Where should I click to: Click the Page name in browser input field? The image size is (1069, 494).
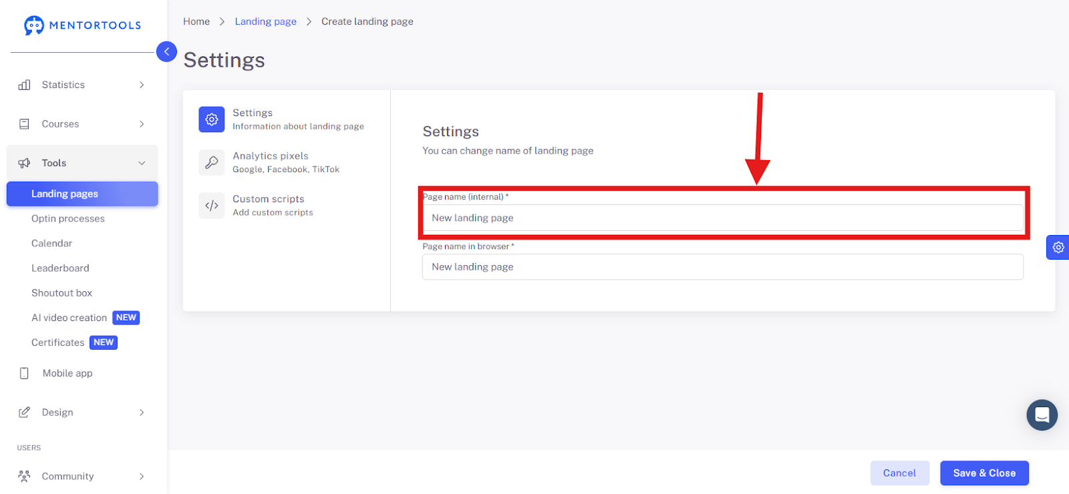723,267
